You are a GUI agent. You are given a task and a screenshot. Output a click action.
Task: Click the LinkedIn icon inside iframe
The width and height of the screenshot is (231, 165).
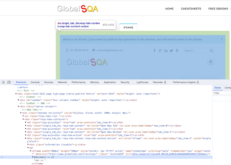click(x=166, y=51)
